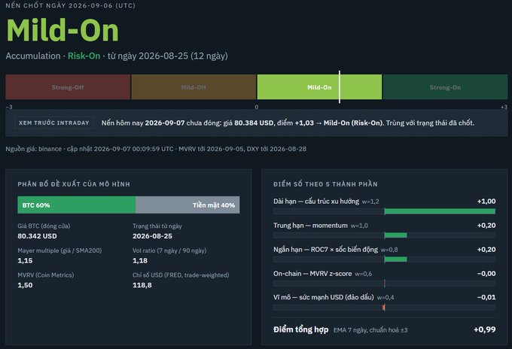512x349 pixels.
Task: Click the Nguồn giá binance source line
Action: (x=156, y=149)
